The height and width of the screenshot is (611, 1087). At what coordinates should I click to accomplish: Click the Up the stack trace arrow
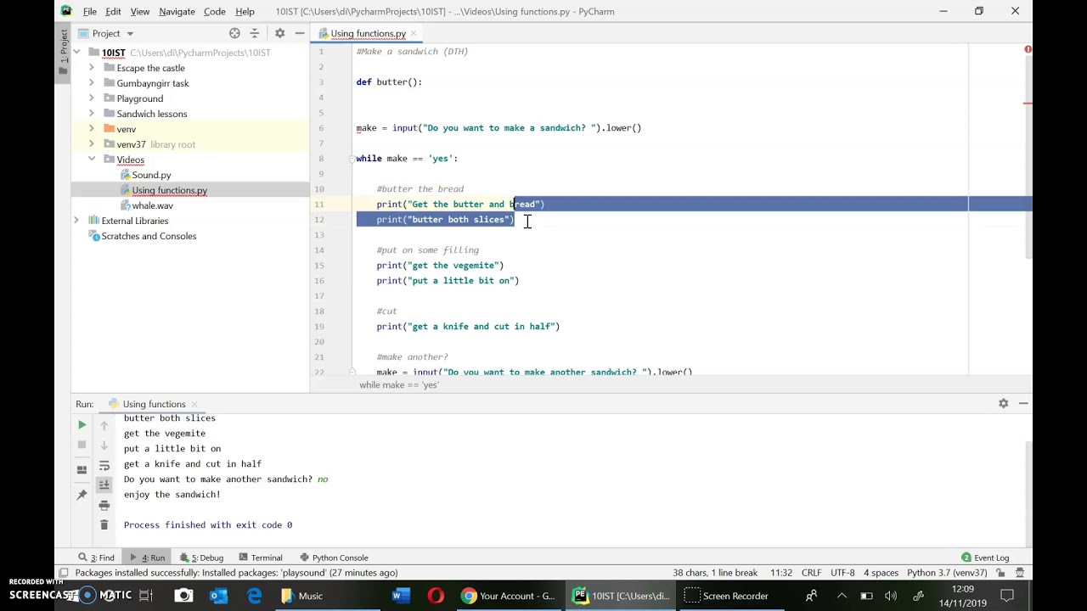(x=104, y=424)
